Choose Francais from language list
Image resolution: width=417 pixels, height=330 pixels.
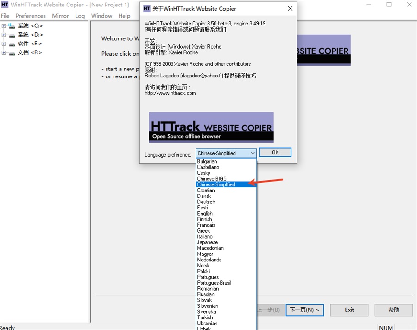click(226, 225)
